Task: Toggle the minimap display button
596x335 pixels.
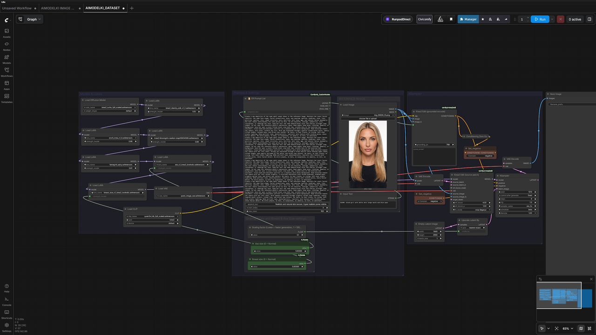Action: (x=581, y=328)
